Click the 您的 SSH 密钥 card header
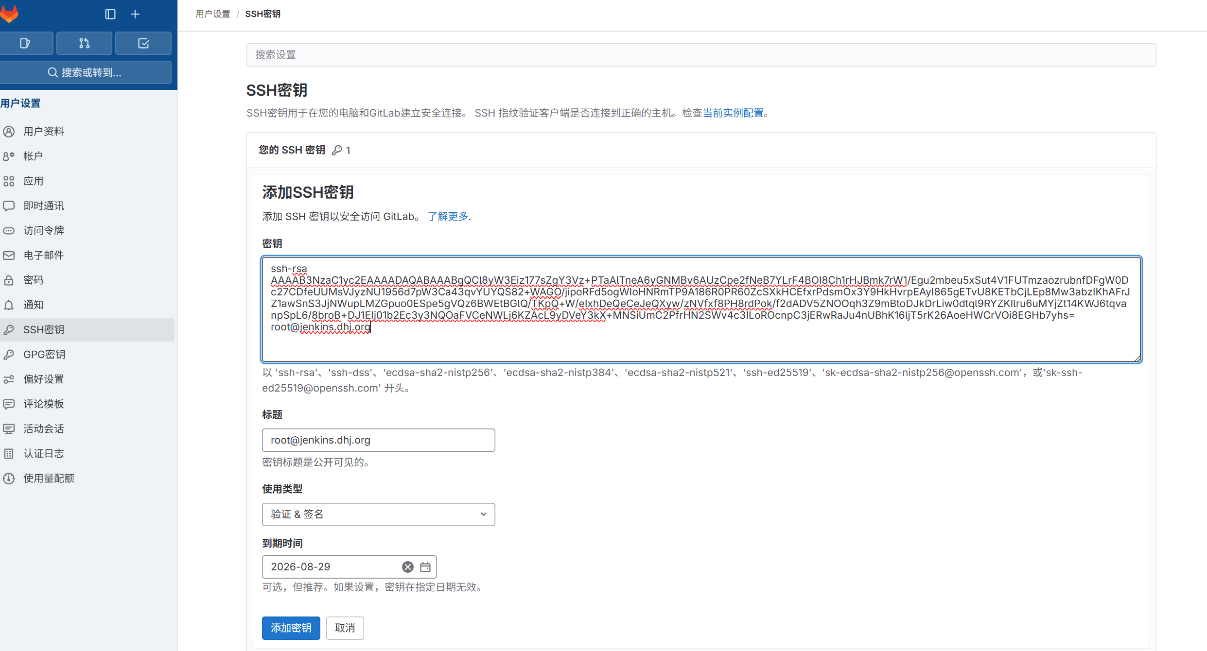 [x=701, y=150]
